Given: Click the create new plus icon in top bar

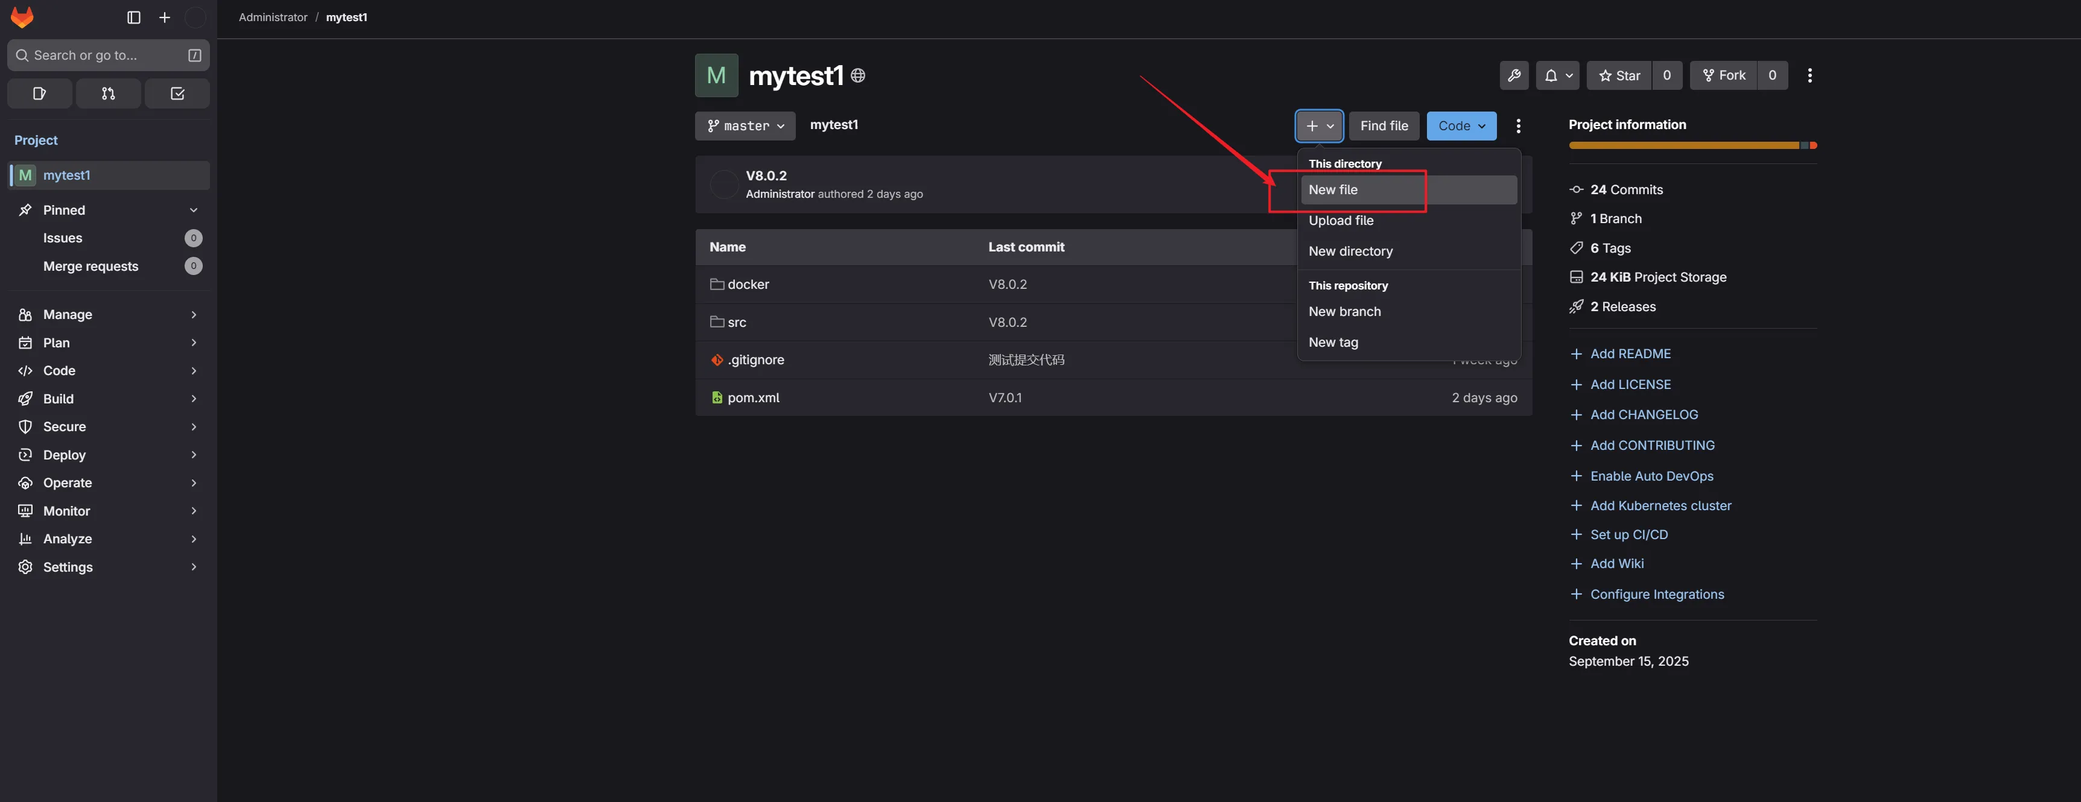Looking at the screenshot, I should point(165,17).
